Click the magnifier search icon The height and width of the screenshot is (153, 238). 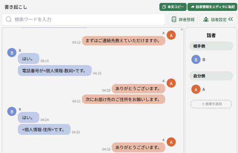pyautogui.click(x=9, y=19)
